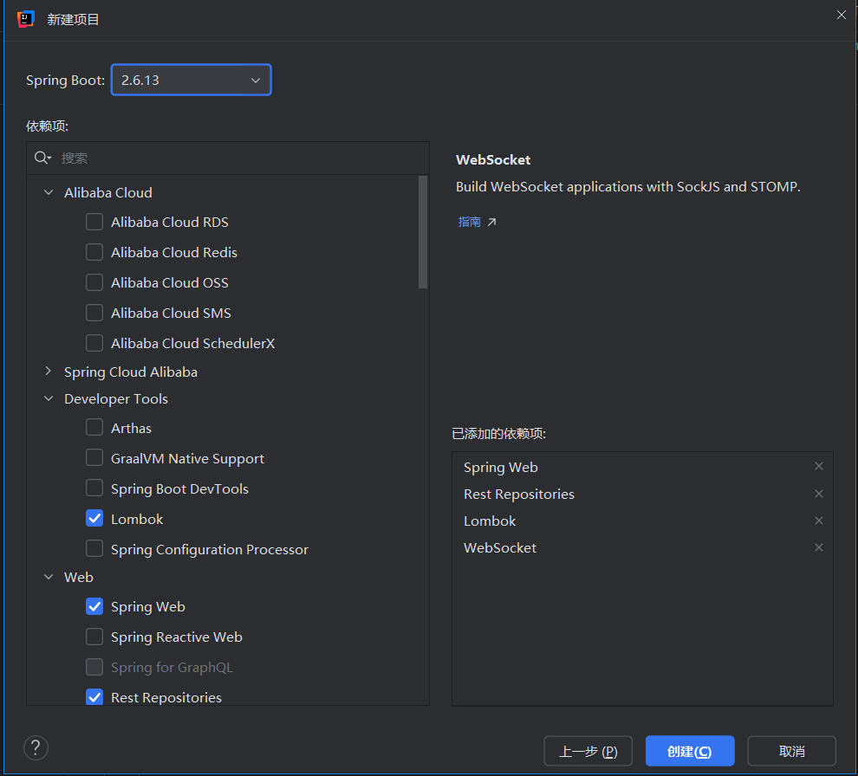The height and width of the screenshot is (776, 858).
Task: Click the Spring Reactive Web label
Action: (x=176, y=637)
